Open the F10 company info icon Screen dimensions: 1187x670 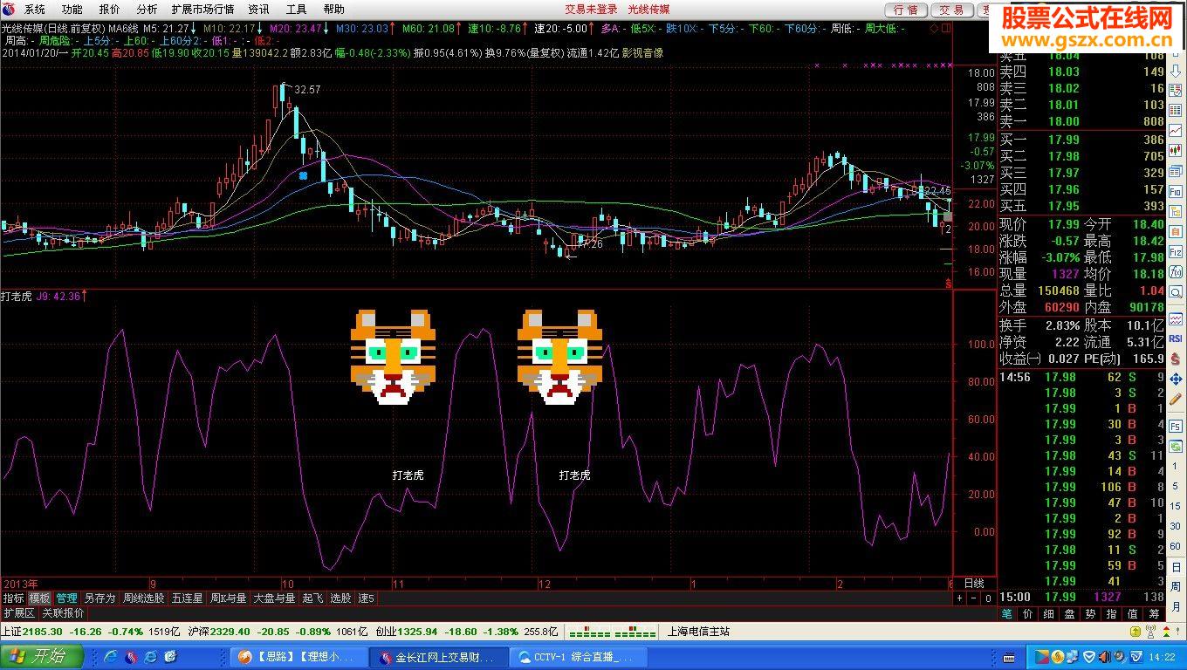[1175, 191]
